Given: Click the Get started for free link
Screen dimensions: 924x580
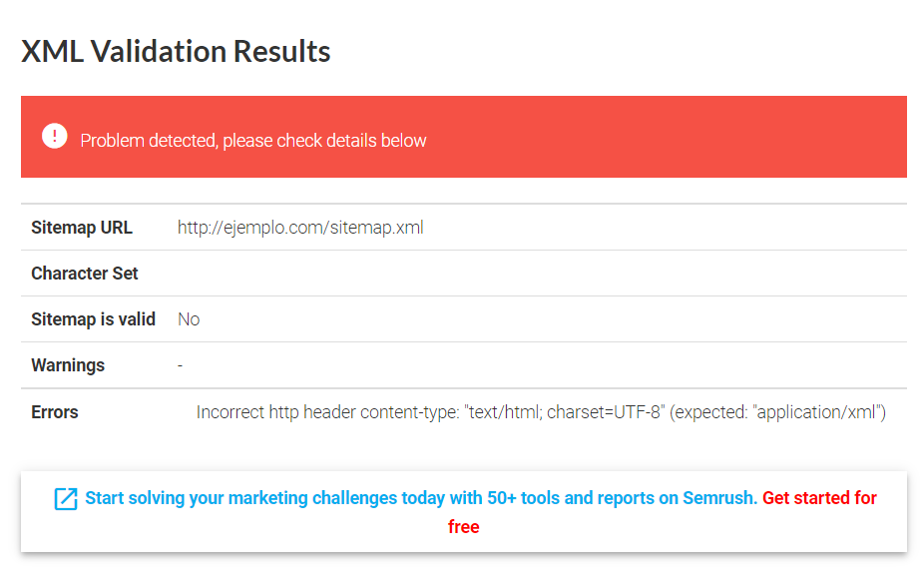Looking at the screenshot, I should pos(819,497).
